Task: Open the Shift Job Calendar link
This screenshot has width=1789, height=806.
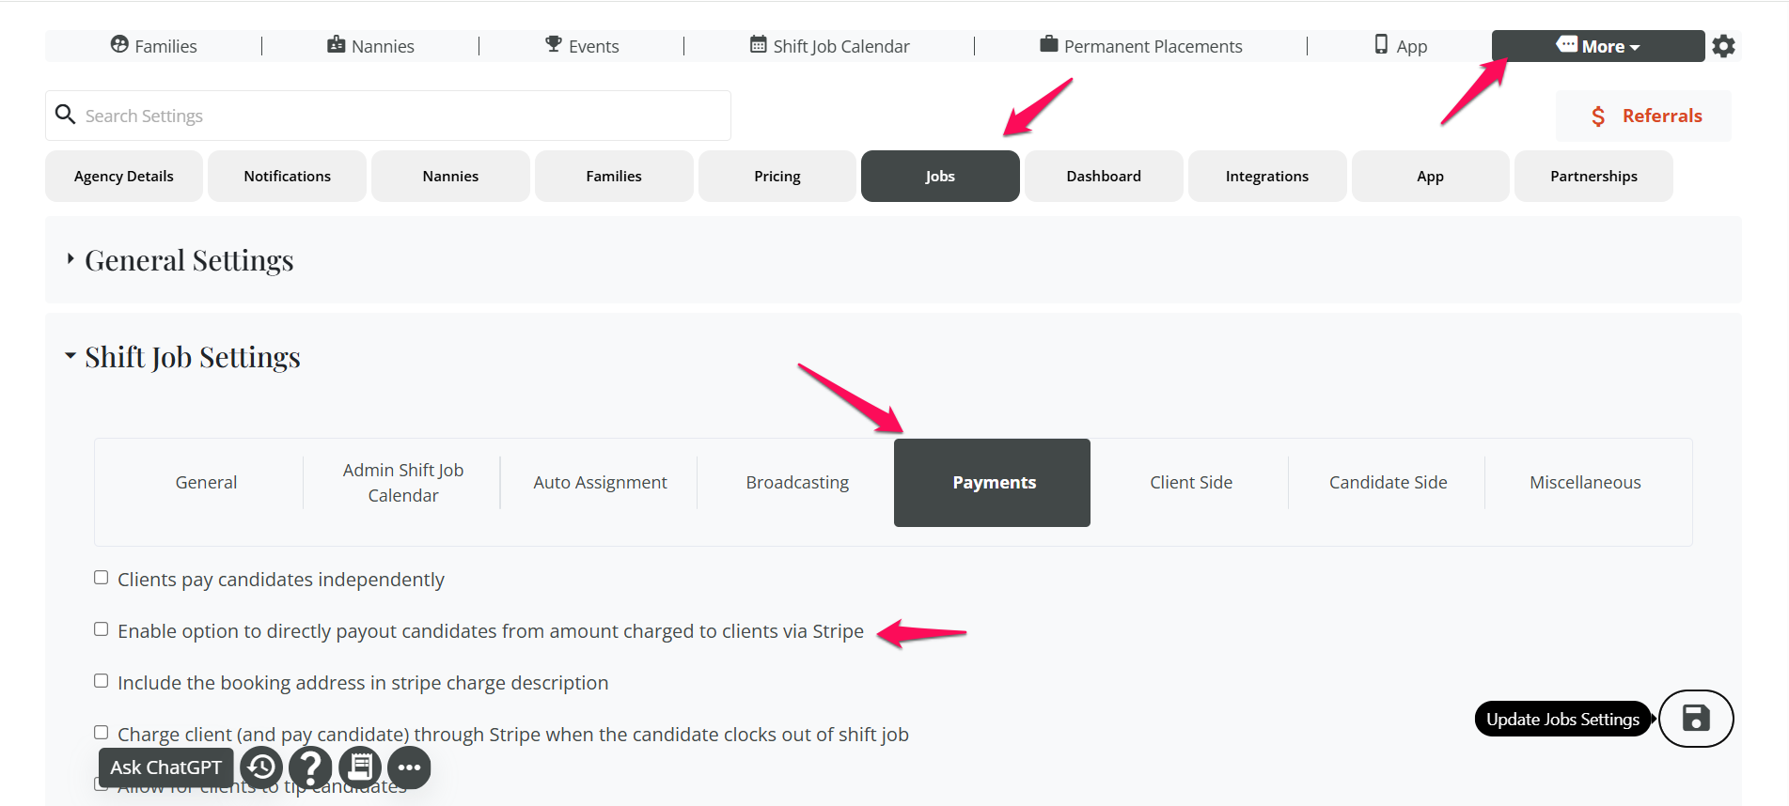Action: click(829, 46)
